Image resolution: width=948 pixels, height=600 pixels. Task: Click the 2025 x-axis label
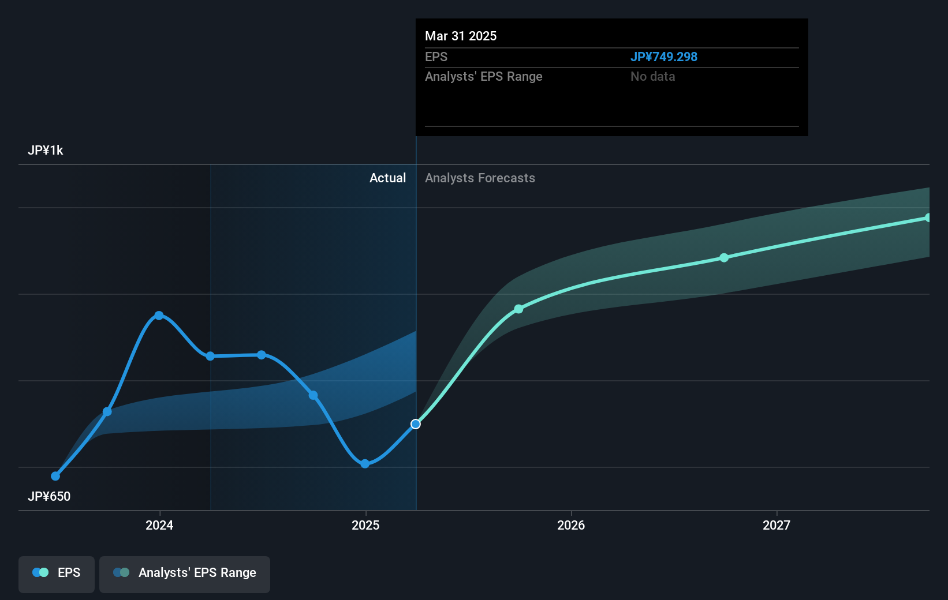[x=365, y=525]
